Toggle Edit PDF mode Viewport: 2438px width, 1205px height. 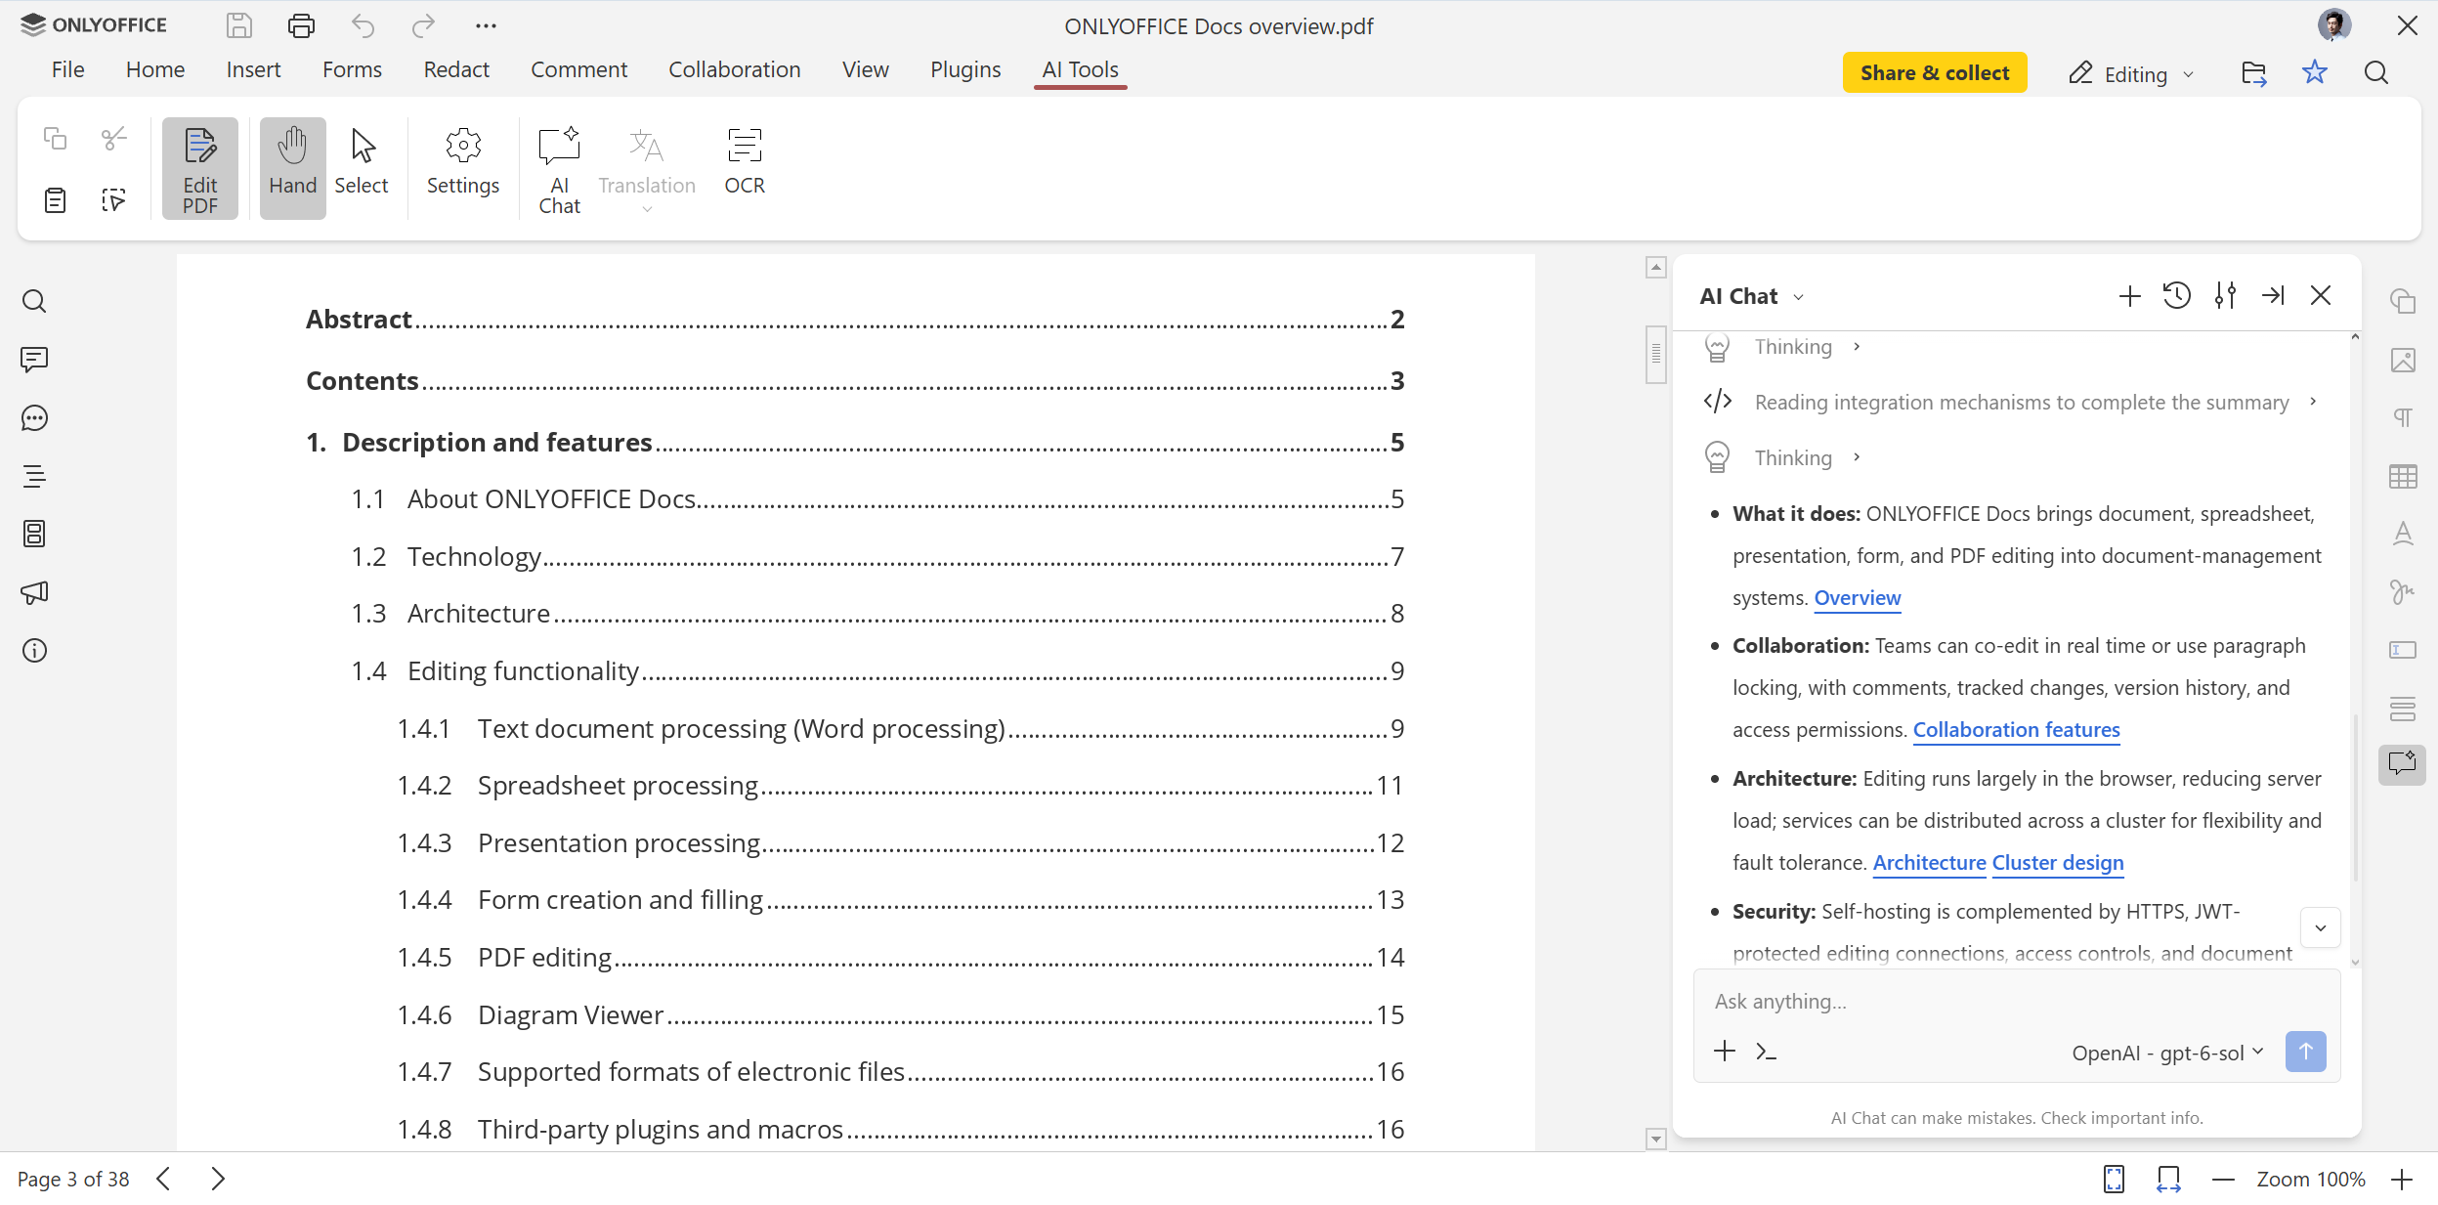tap(200, 169)
